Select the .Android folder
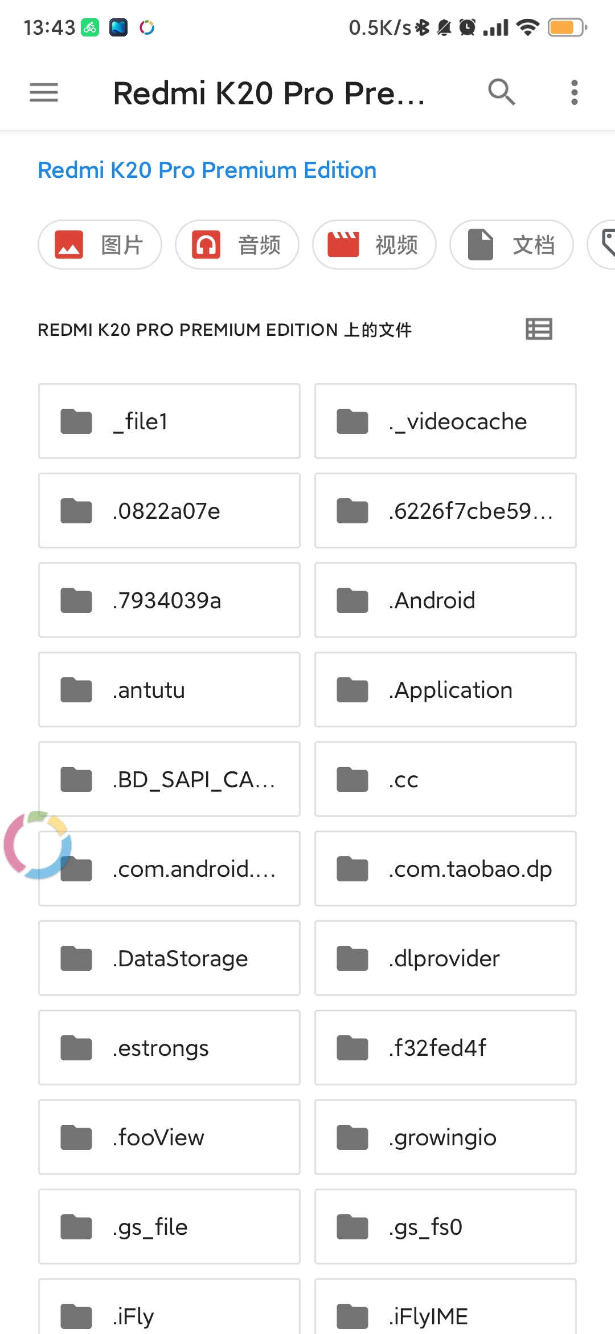The image size is (615, 1334). [445, 600]
